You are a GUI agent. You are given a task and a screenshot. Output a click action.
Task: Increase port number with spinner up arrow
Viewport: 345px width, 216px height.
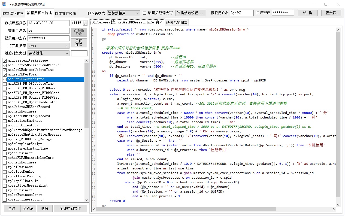[x=85, y=22]
